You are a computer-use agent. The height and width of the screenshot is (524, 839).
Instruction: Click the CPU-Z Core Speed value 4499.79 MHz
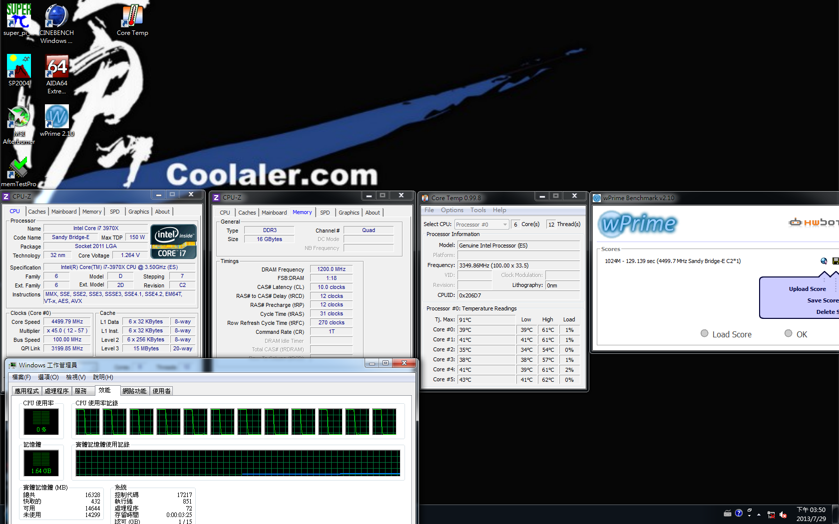[x=67, y=322]
